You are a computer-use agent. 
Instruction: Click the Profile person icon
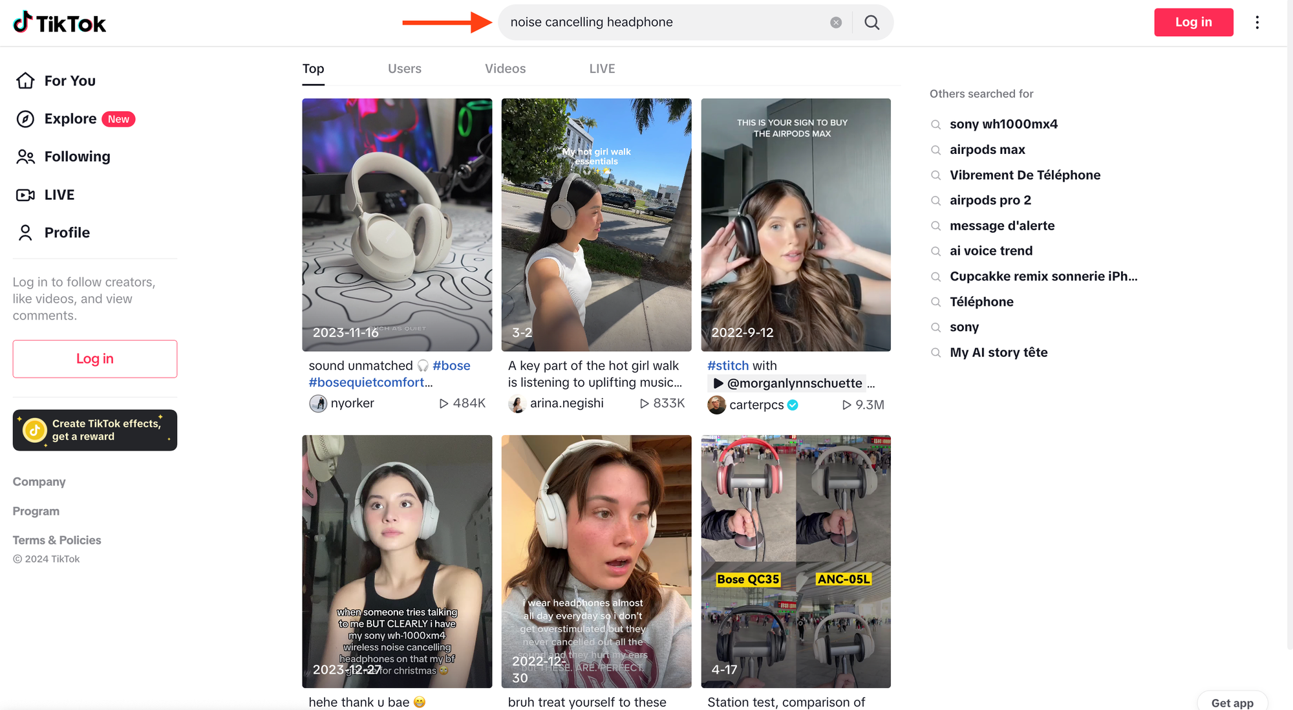(25, 233)
